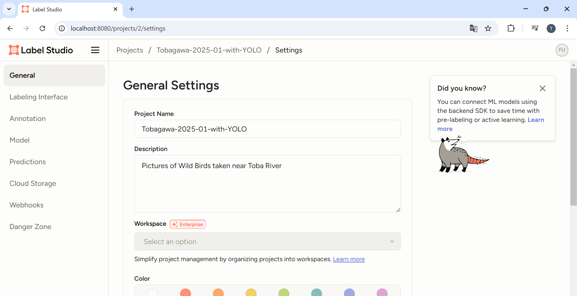Focus the Description text area

pyautogui.click(x=267, y=184)
